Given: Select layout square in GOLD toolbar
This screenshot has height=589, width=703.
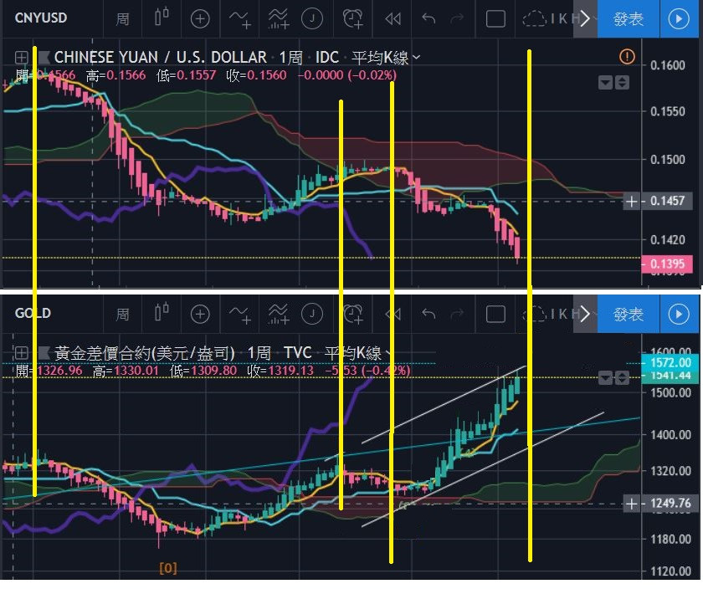Looking at the screenshot, I should [495, 315].
